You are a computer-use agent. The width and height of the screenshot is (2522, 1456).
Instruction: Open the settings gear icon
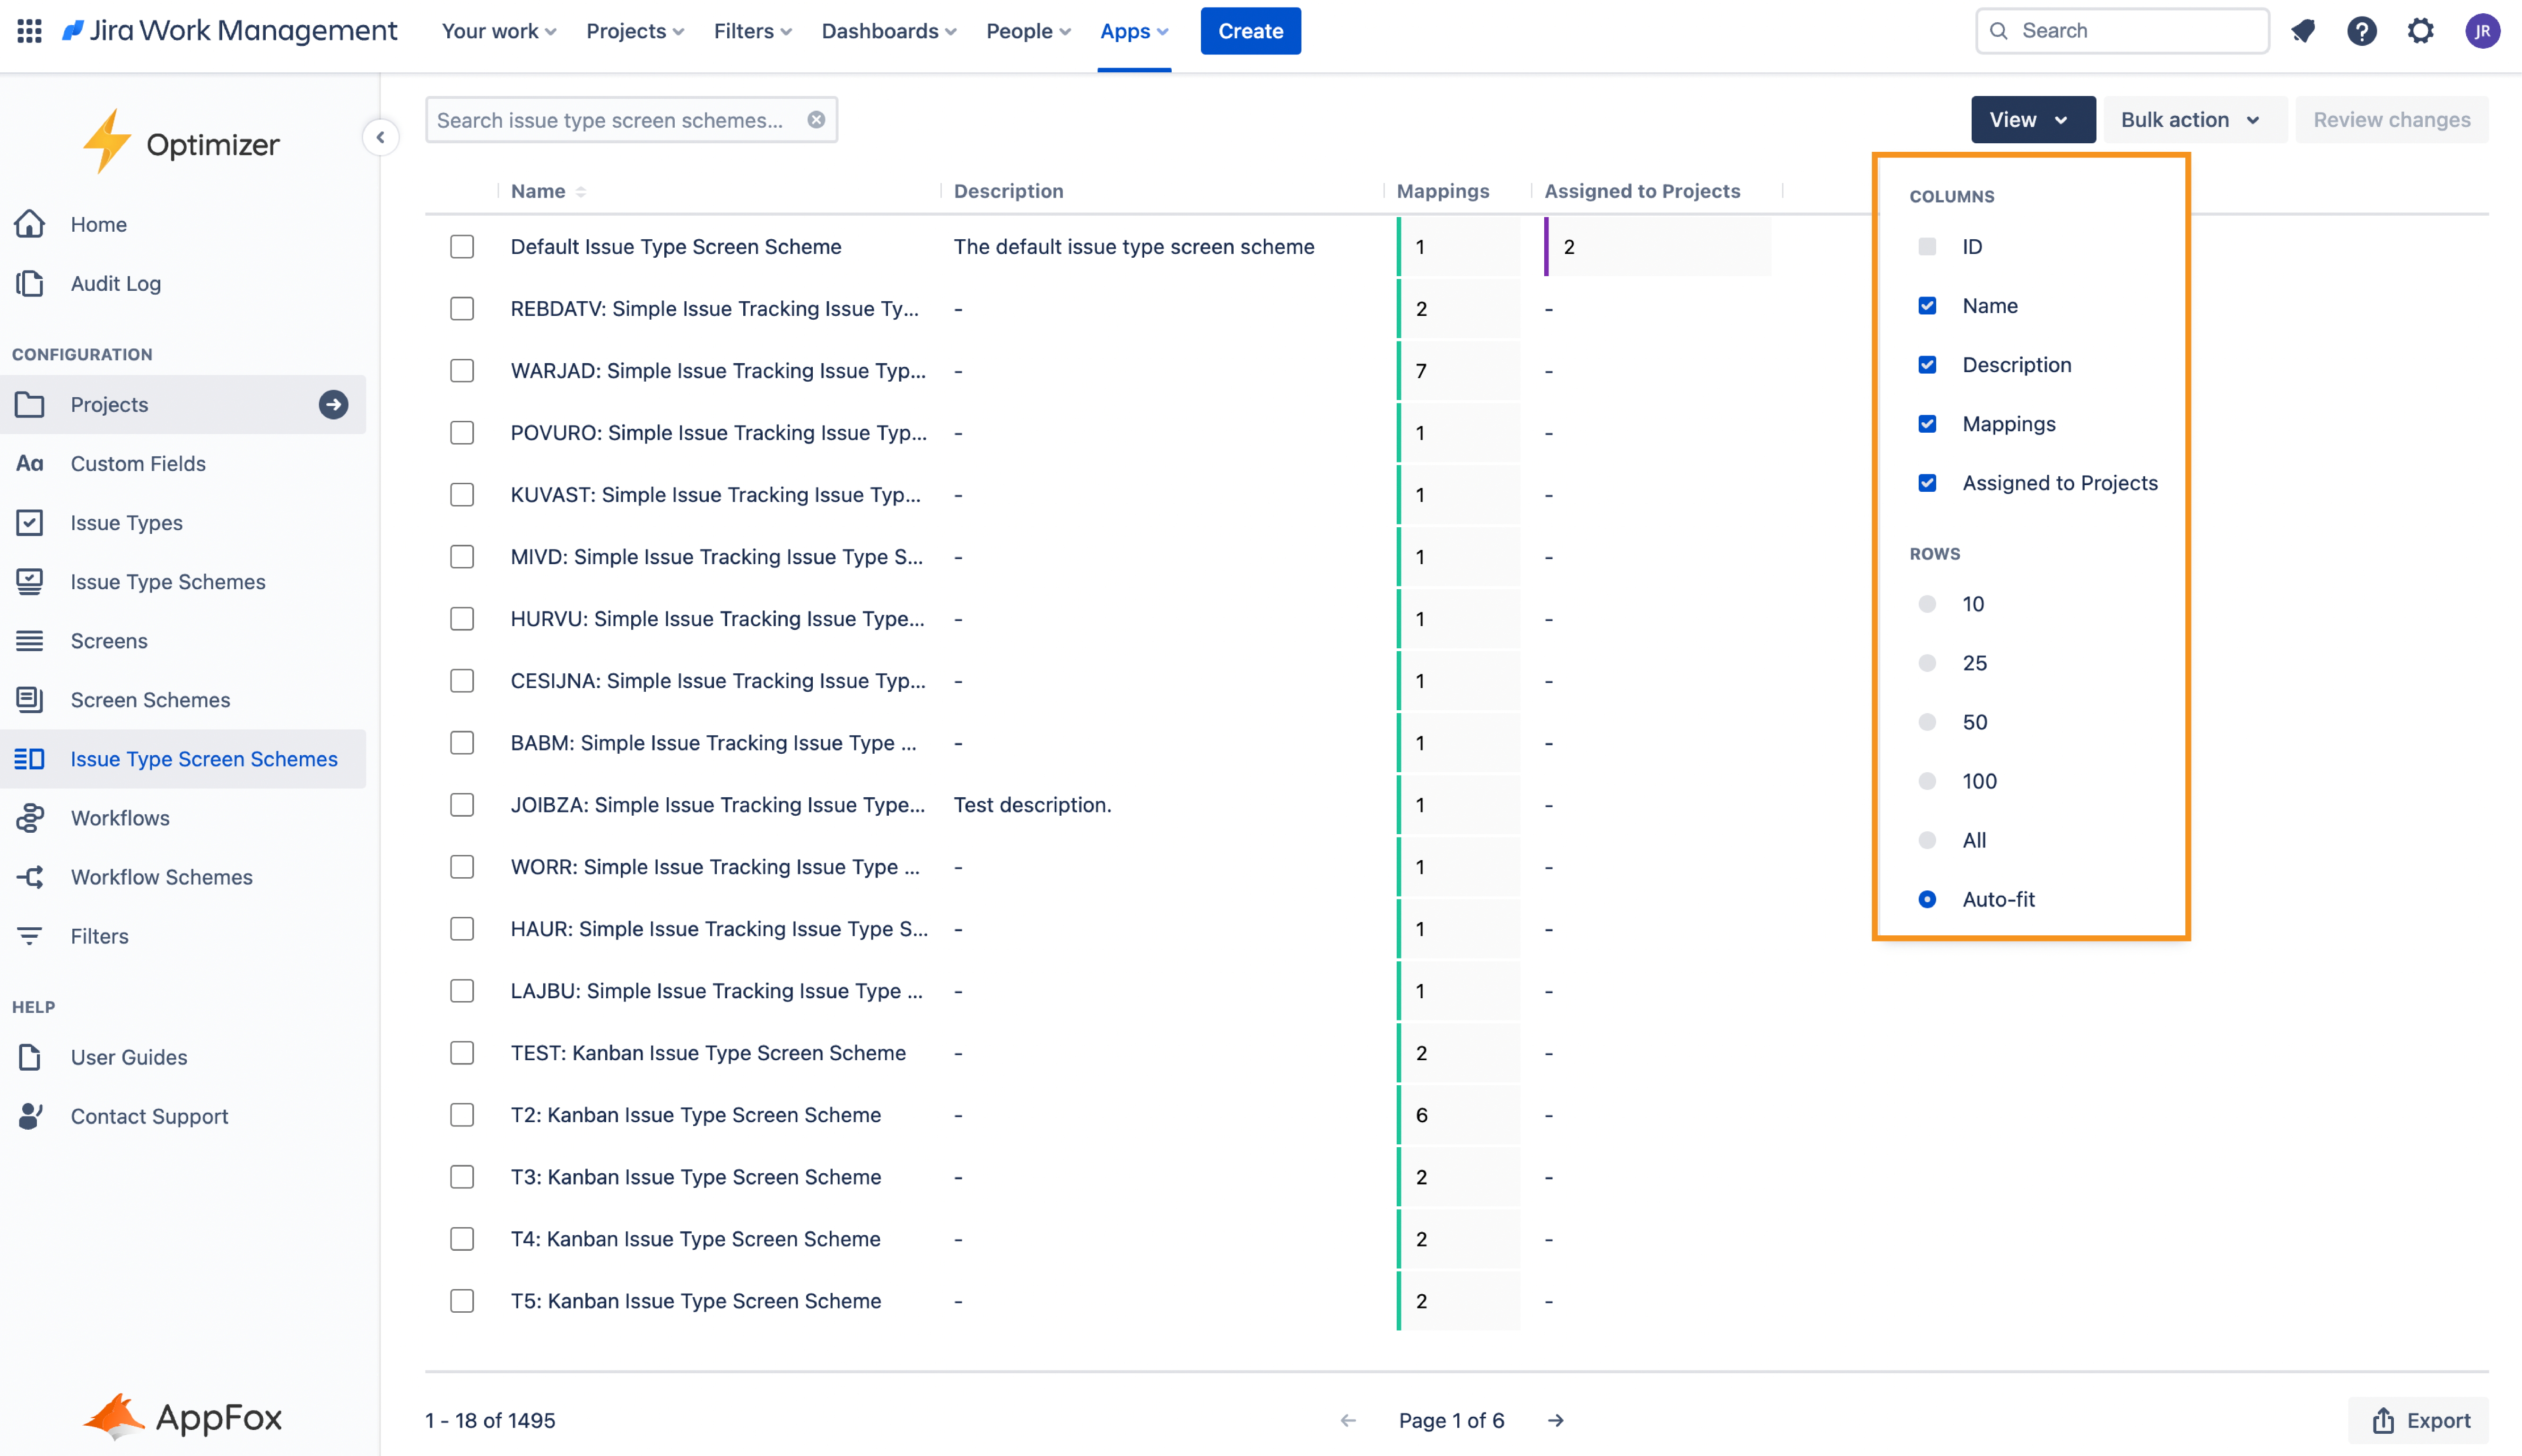click(x=2420, y=31)
